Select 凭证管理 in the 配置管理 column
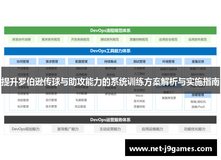The width and height of the screenshot is (221, 160). click(x=80, y=107)
